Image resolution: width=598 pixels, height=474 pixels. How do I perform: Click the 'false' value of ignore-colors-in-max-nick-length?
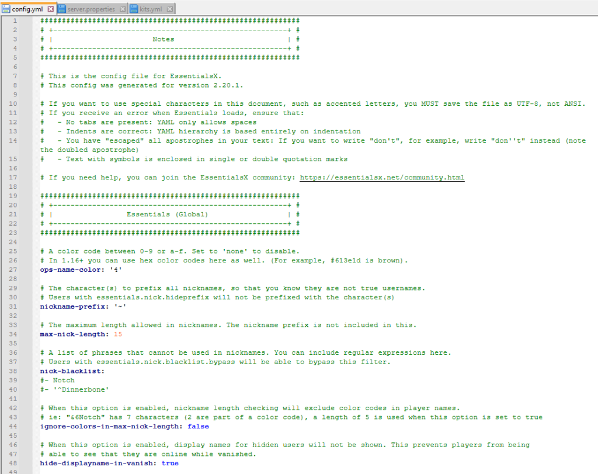[198, 426]
